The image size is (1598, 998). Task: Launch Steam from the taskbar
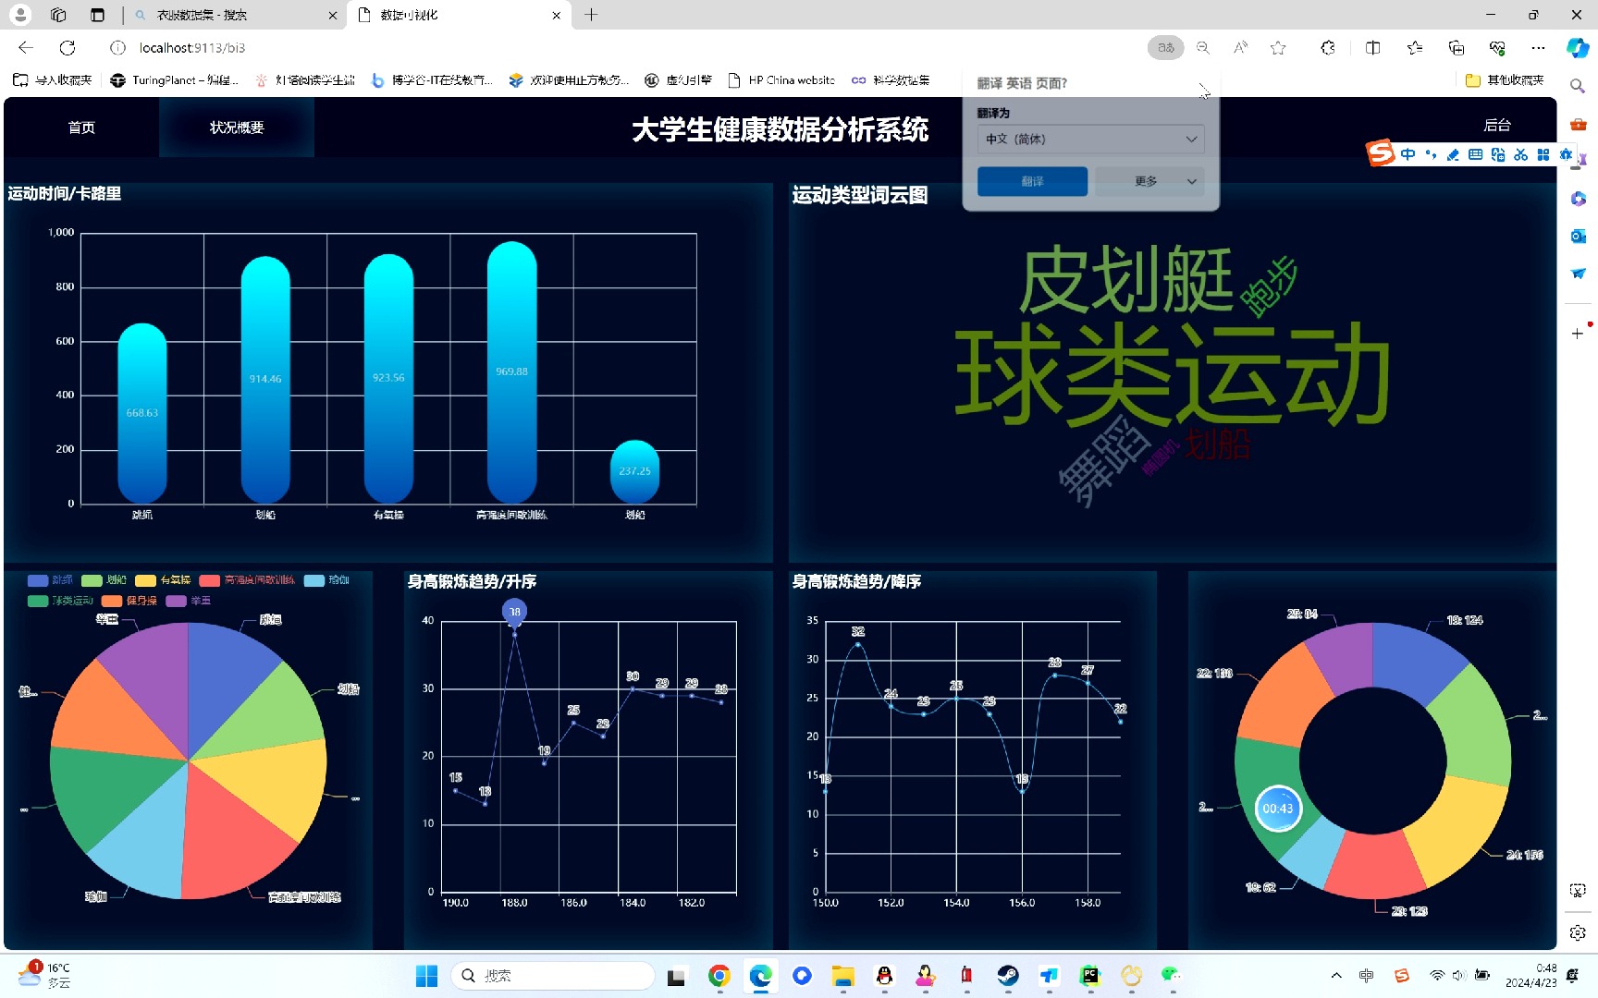point(1007,975)
